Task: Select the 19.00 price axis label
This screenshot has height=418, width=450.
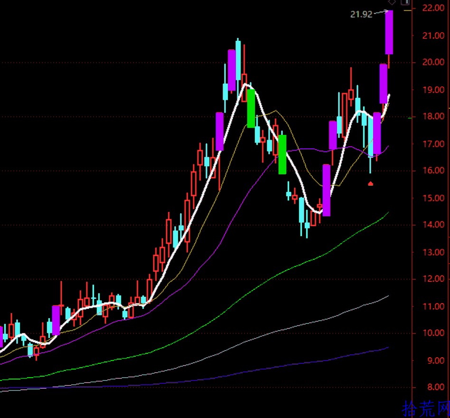Action: 433,90
